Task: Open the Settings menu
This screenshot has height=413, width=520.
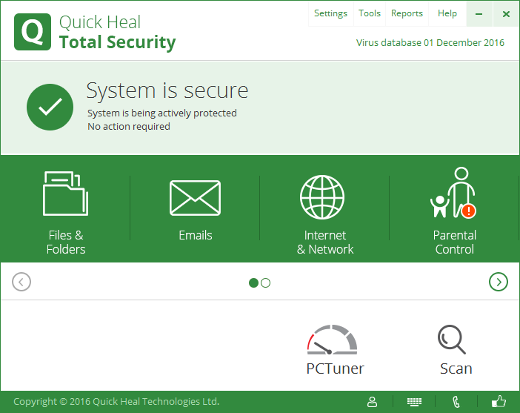Action: click(x=330, y=13)
